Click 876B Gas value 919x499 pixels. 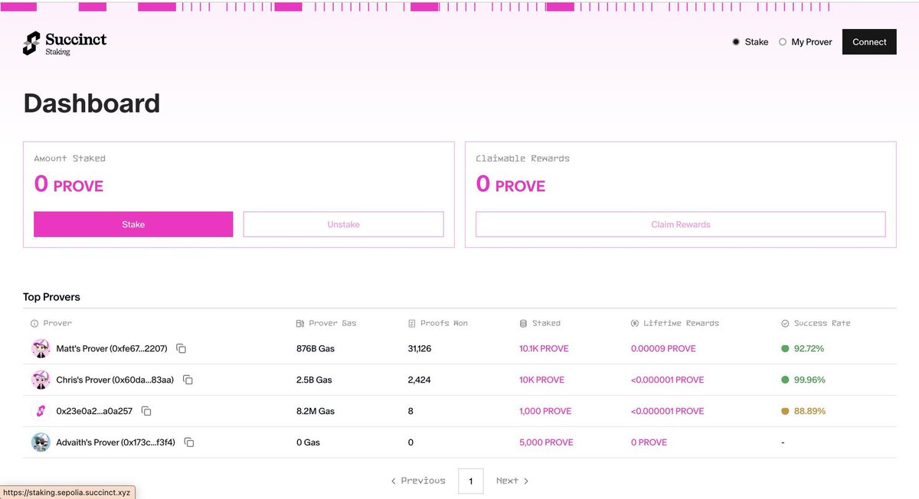click(316, 349)
